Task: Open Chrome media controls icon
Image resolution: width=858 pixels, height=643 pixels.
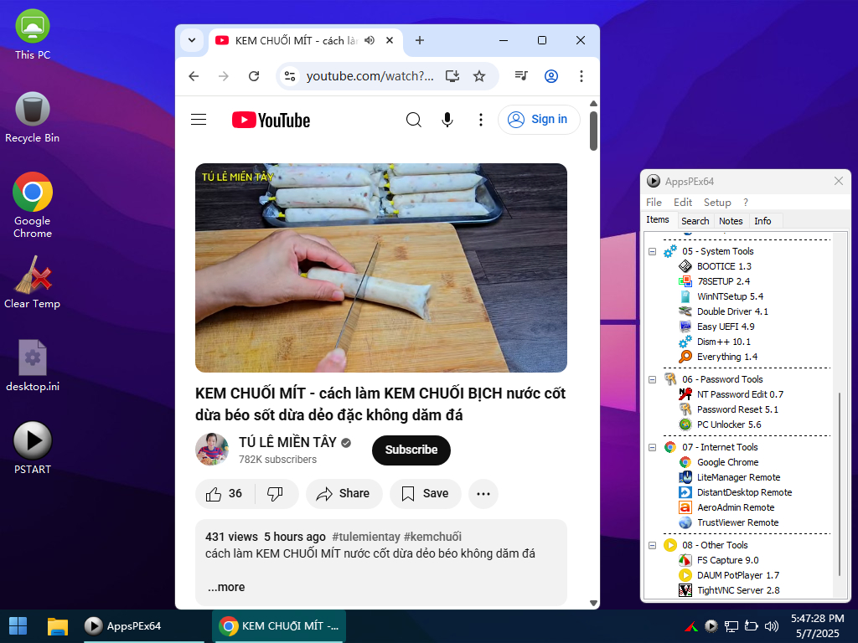Action: 521,76
